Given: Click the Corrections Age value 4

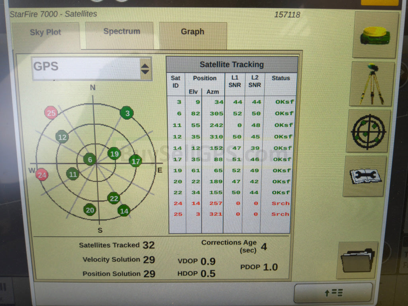Looking at the screenshot, I should point(264,246).
